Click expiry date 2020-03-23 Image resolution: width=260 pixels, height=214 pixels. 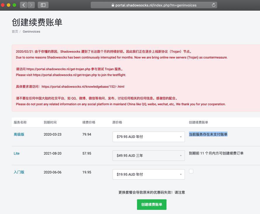53,134
